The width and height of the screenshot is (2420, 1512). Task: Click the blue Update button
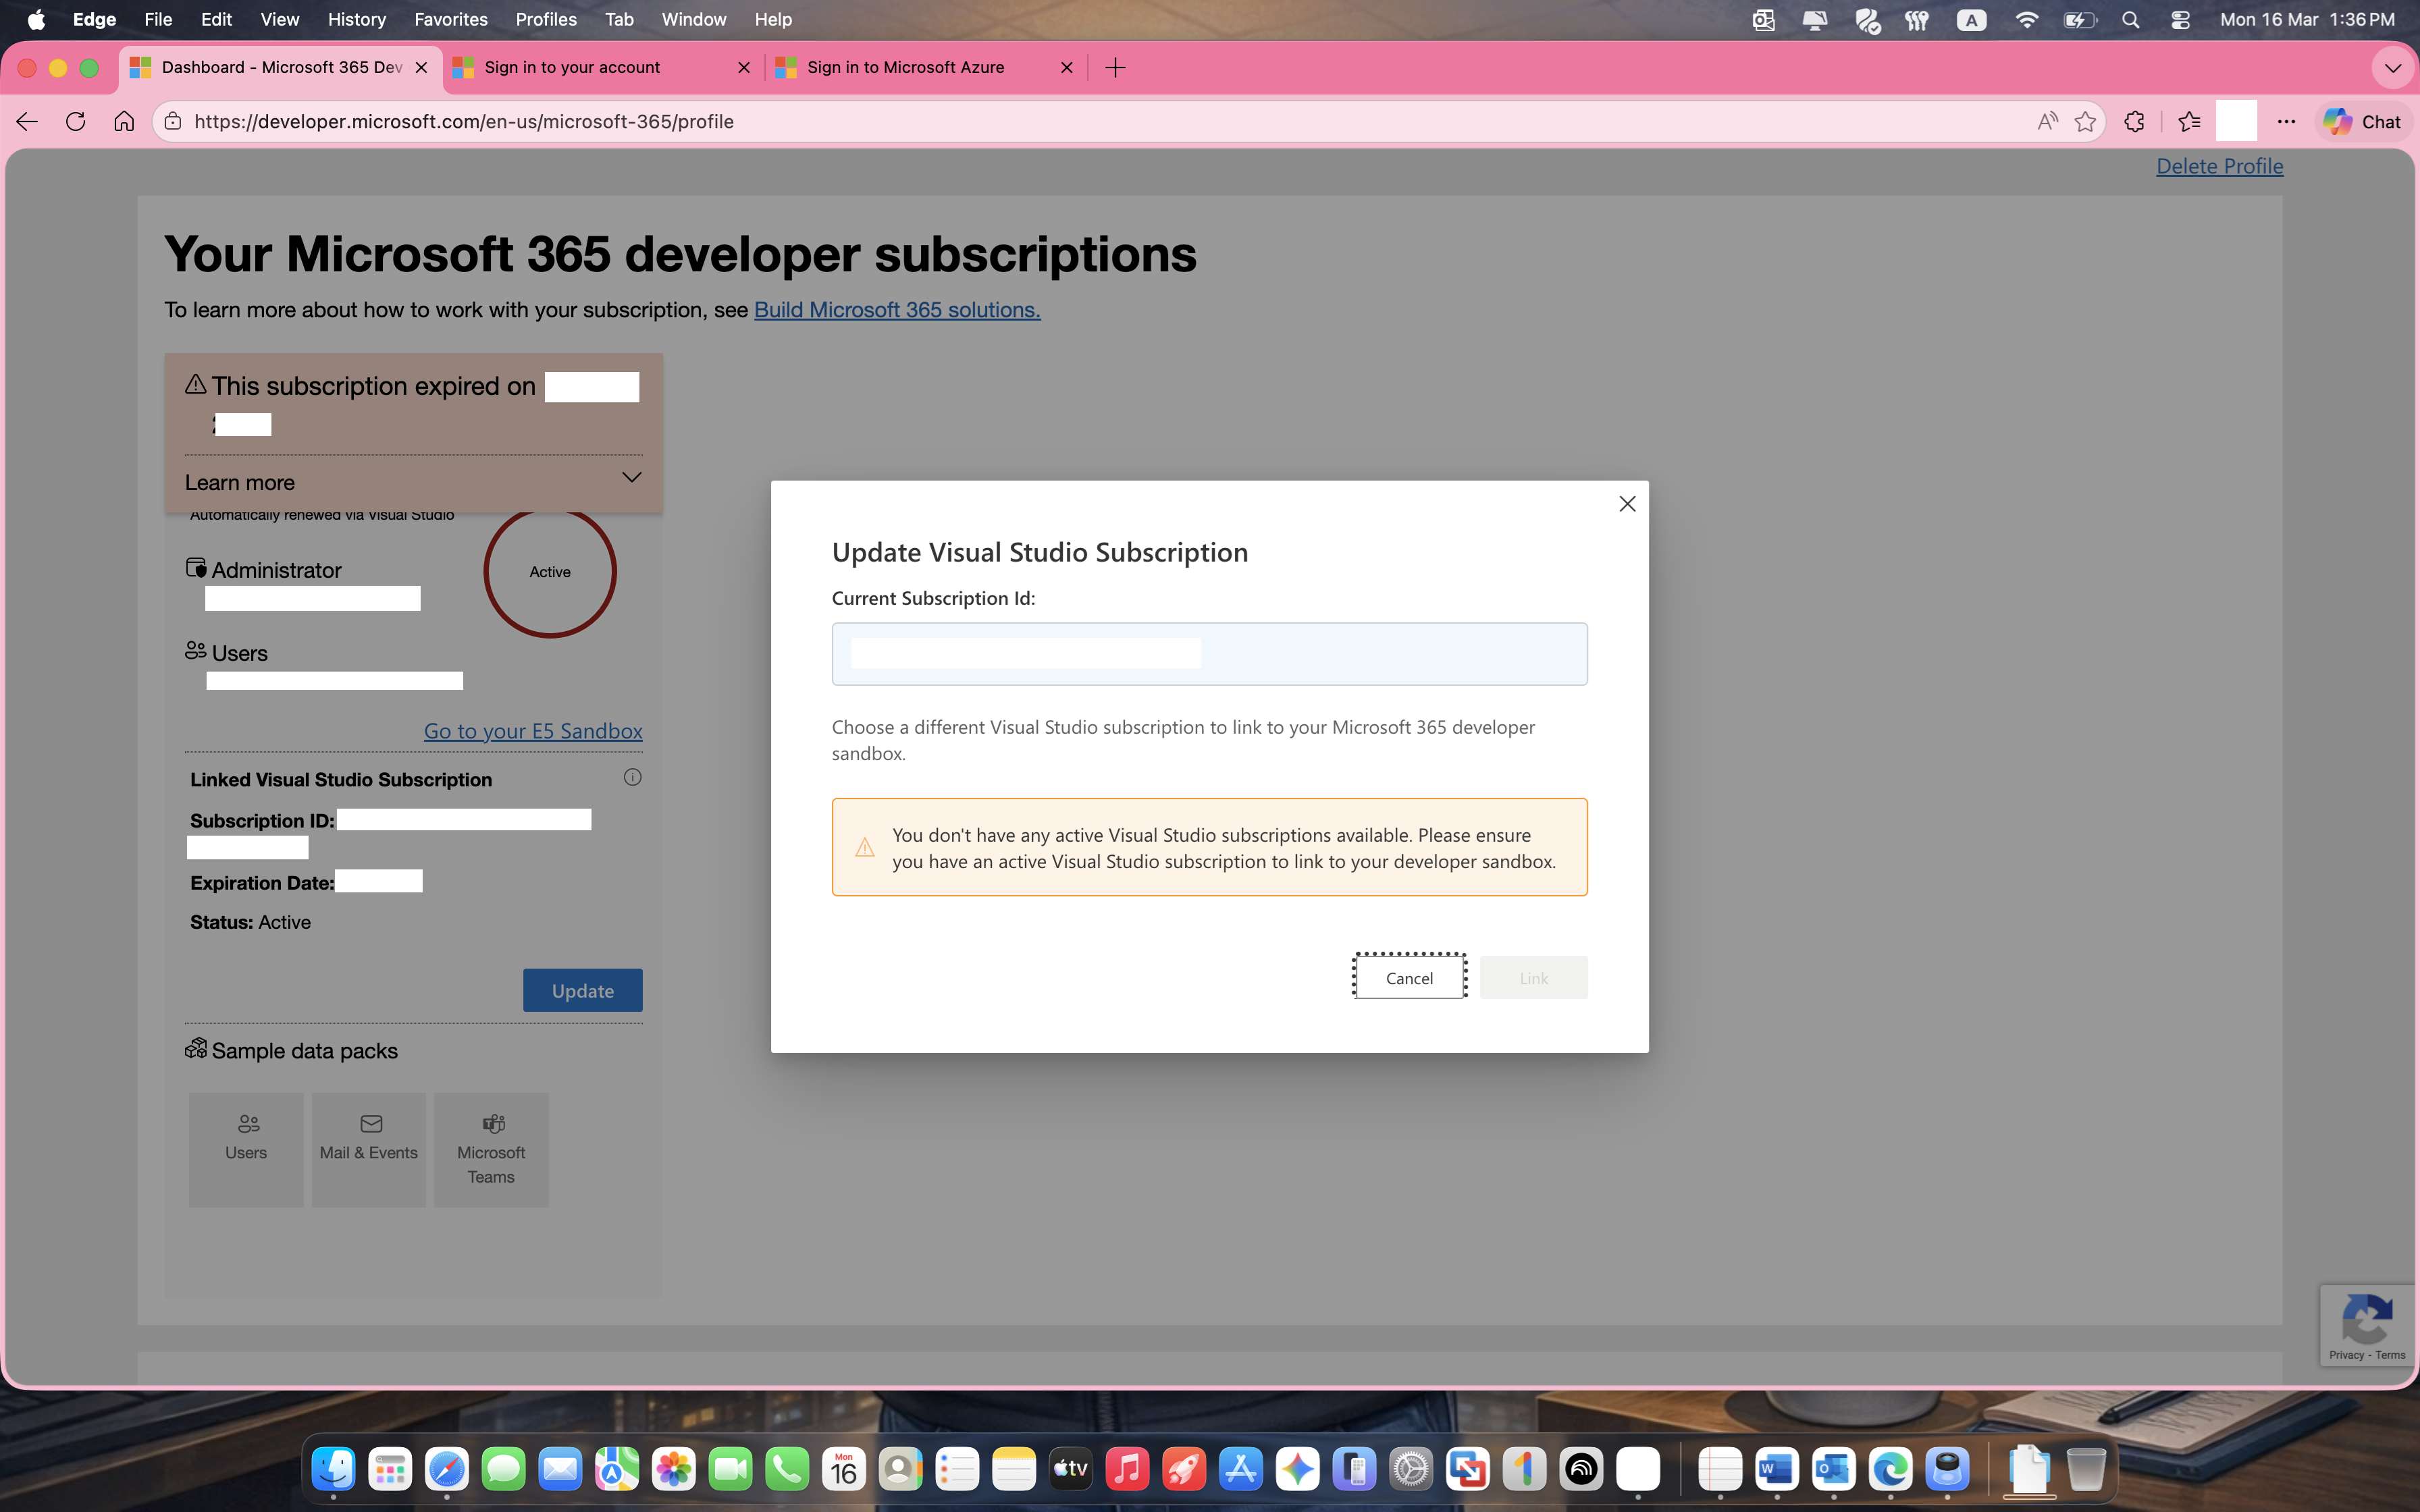point(582,990)
